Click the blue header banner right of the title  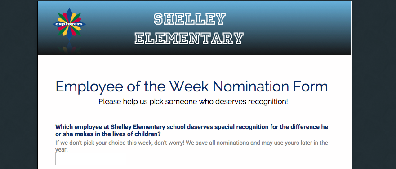(x=298, y=28)
